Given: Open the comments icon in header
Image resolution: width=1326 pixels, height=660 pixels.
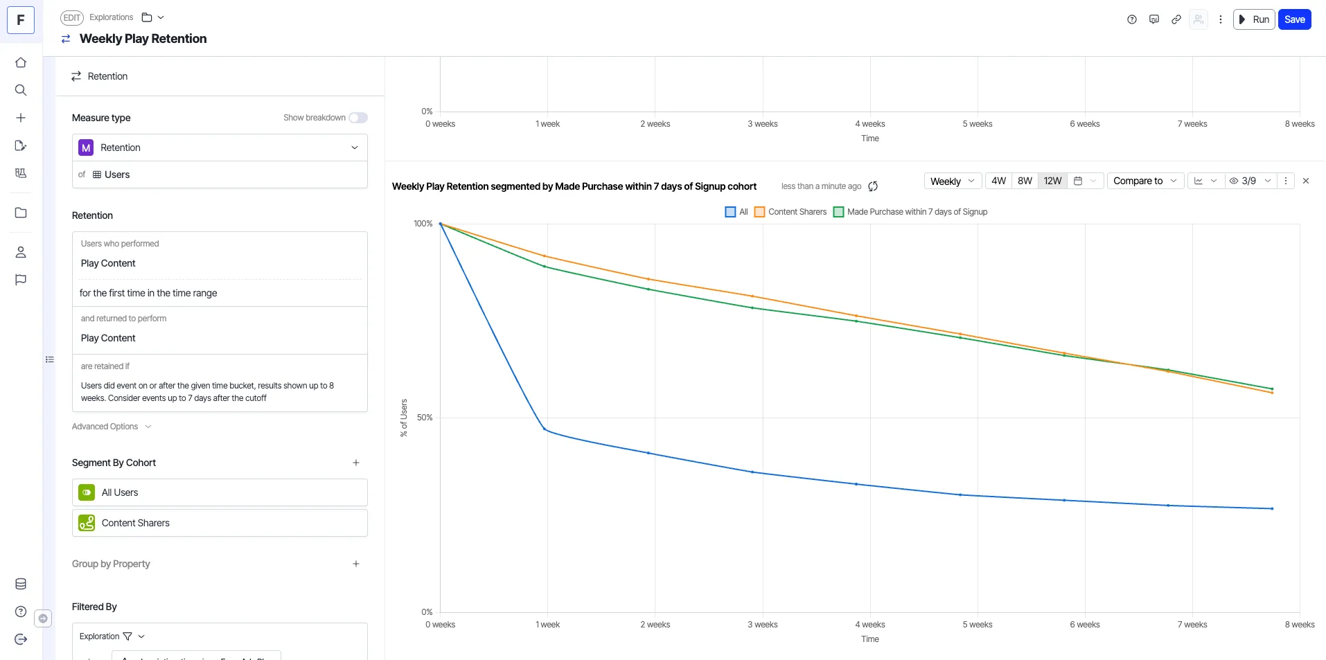Looking at the screenshot, I should coord(1154,19).
